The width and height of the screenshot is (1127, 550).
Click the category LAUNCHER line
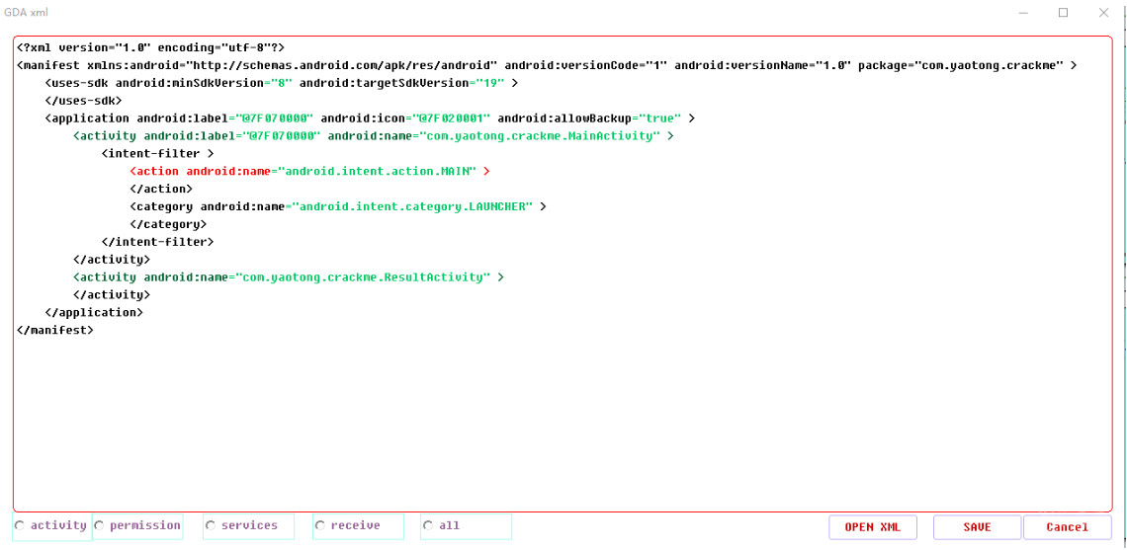[x=338, y=206]
